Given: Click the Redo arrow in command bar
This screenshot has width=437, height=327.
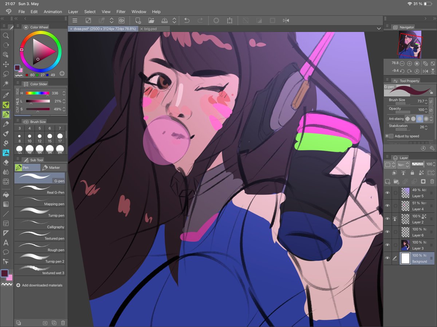Looking at the screenshot, I should [200, 21].
